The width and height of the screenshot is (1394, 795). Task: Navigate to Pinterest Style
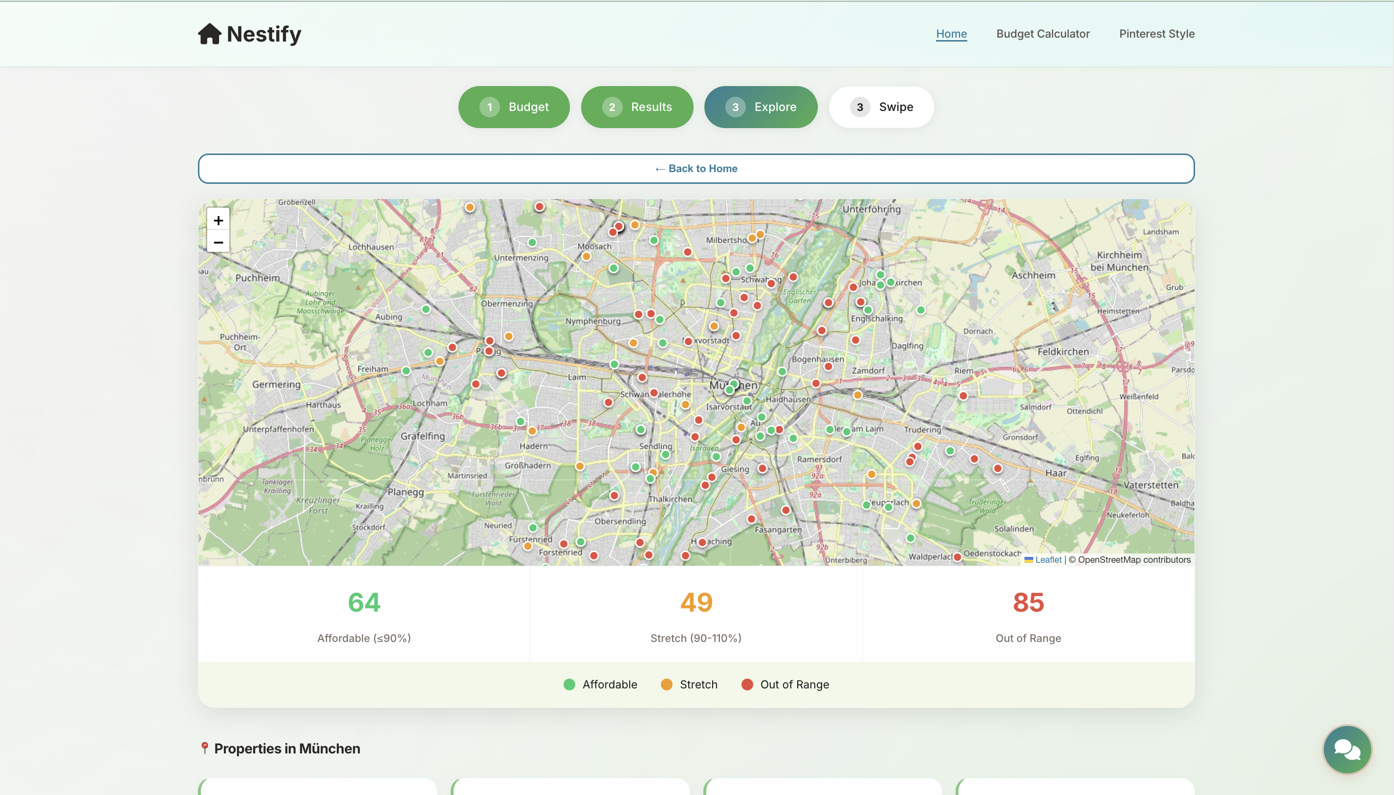click(x=1156, y=34)
